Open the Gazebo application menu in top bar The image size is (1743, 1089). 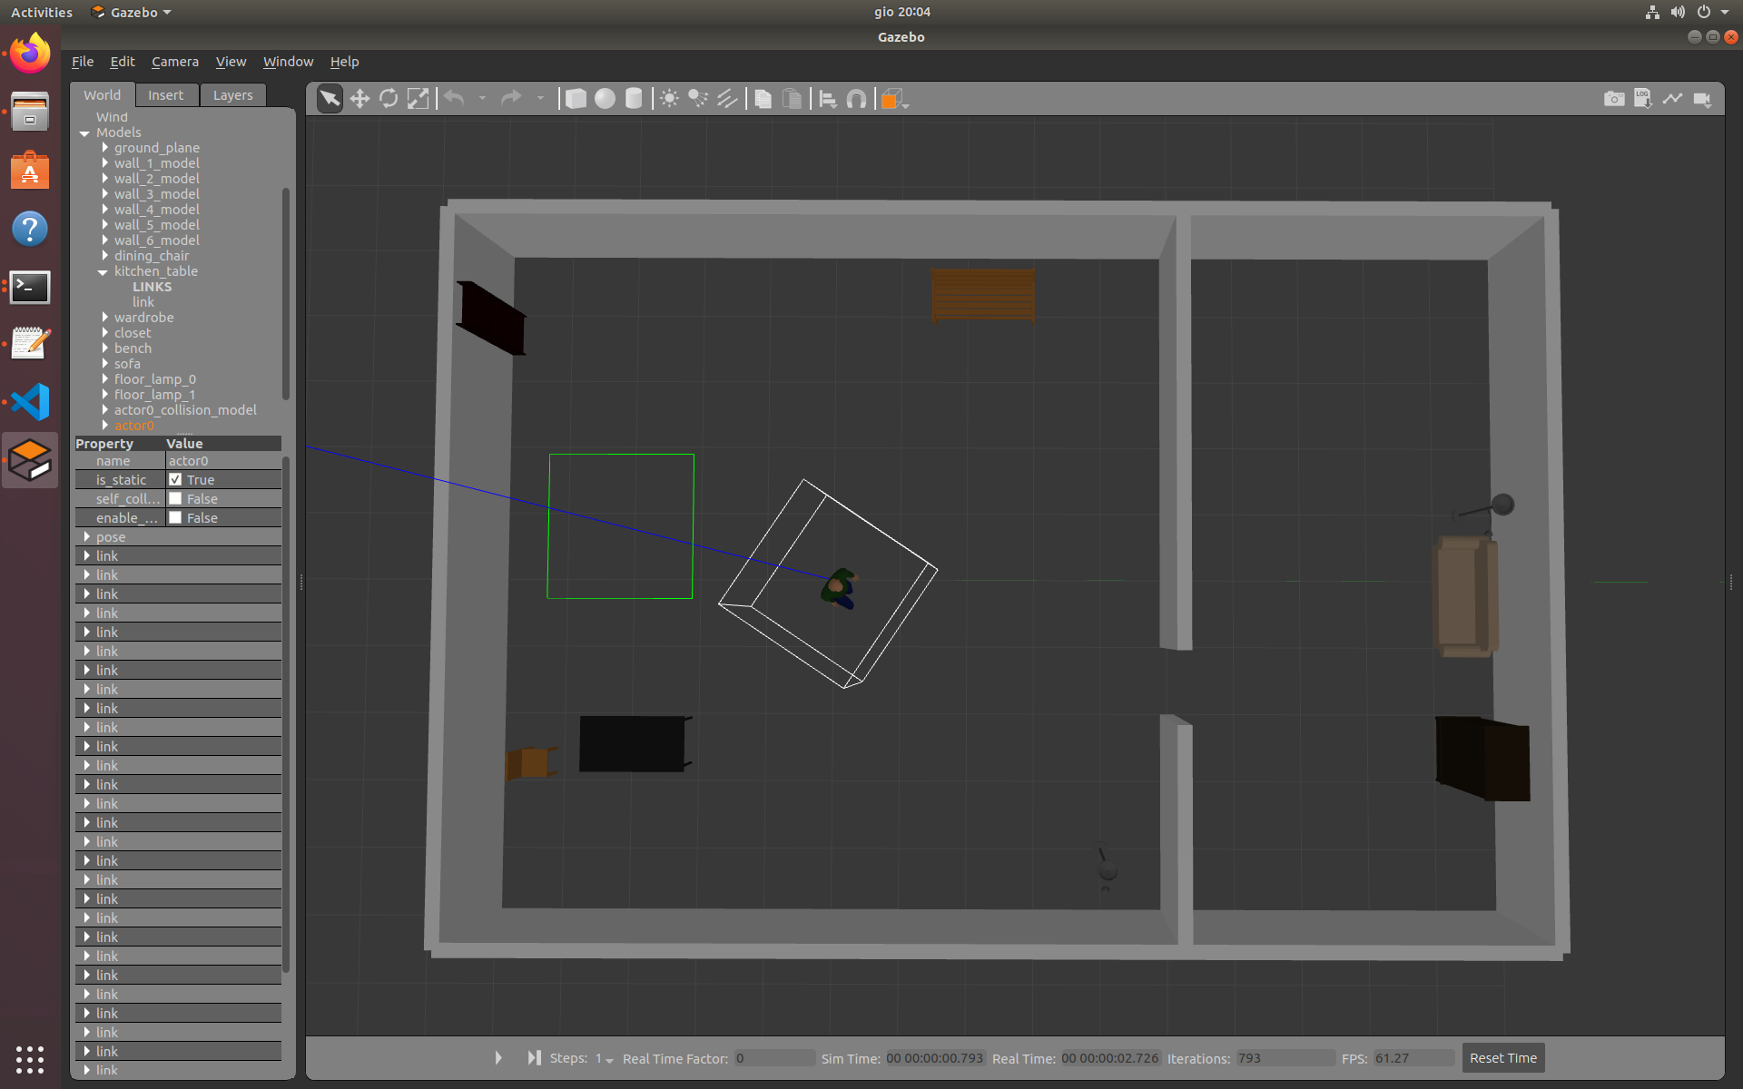pos(133,12)
